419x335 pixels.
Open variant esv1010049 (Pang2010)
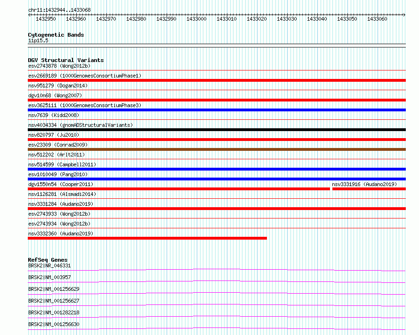(58, 174)
